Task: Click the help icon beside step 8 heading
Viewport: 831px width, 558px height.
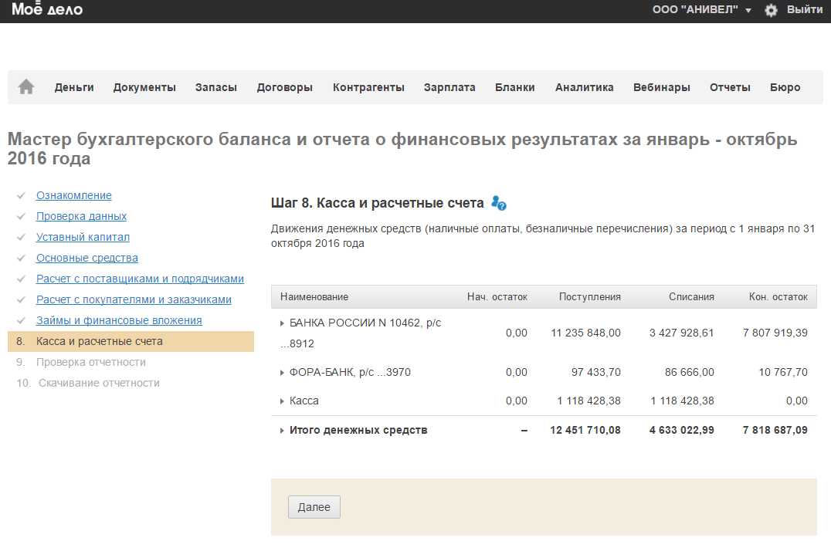Action: (x=499, y=204)
